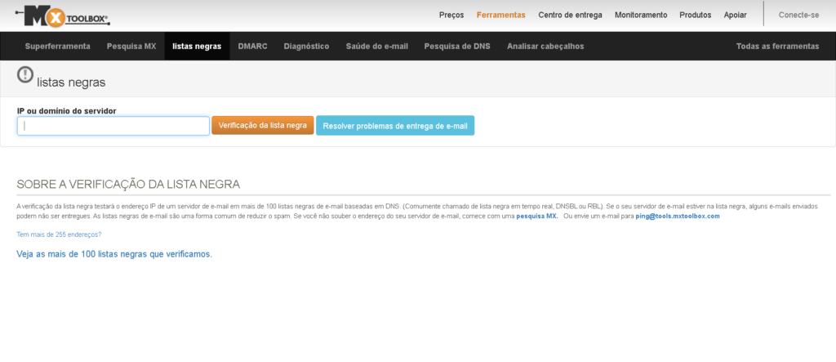The height and width of the screenshot is (362, 836).
Task: Click the exclamation icon beside listas negras
Action: pyautogui.click(x=26, y=76)
